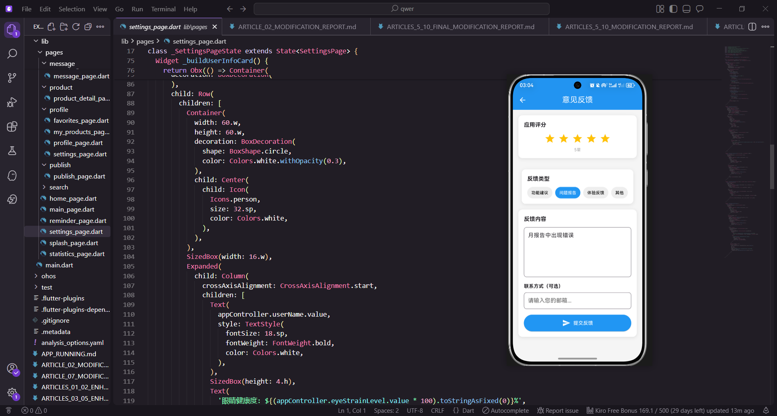Set rating to the third star

(577, 139)
